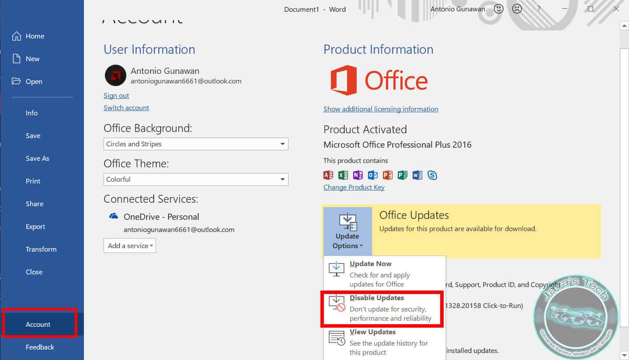Click the Outlook product icon

[373, 175]
